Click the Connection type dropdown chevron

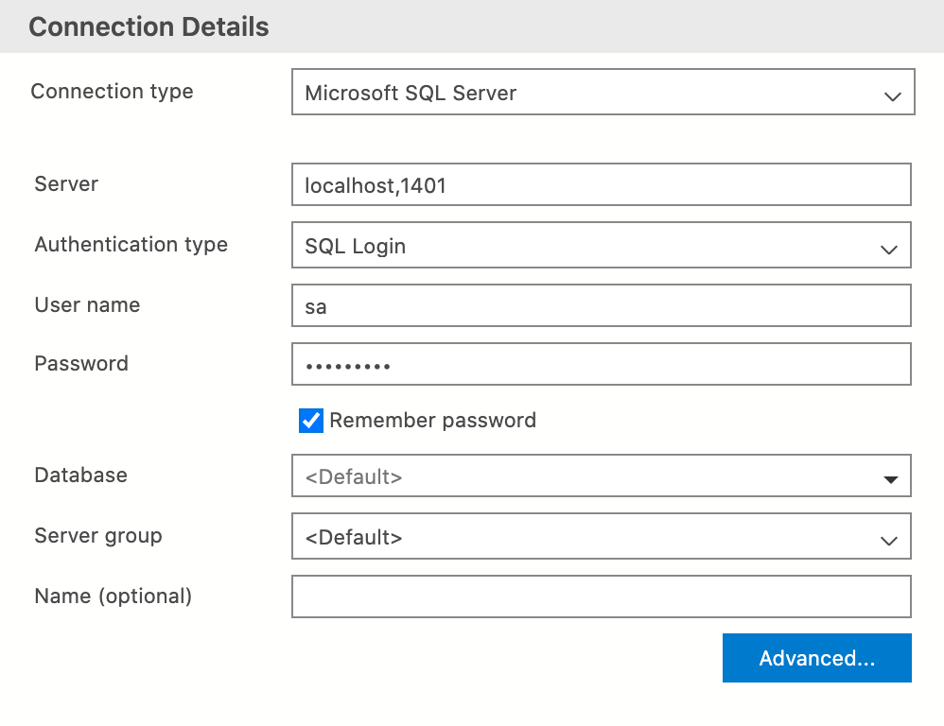888,93
